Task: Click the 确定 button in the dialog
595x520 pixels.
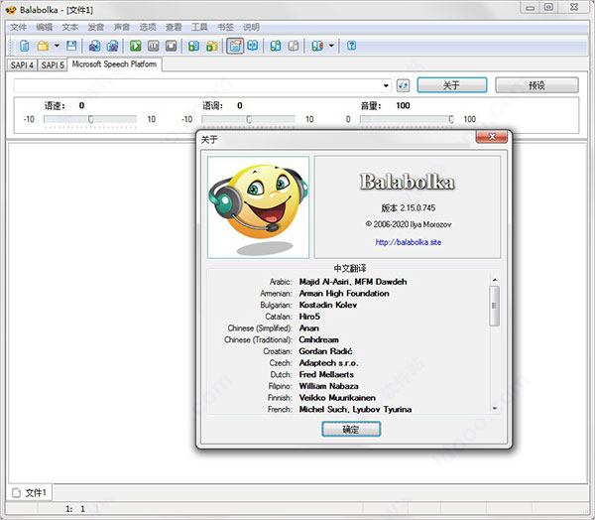Action: [351, 430]
